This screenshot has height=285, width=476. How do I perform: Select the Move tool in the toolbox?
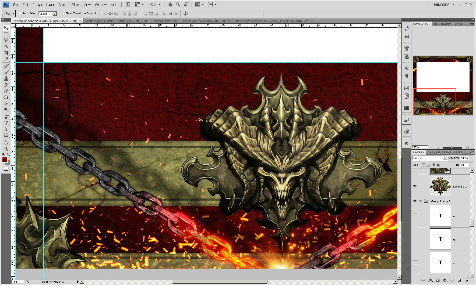tap(6, 28)
